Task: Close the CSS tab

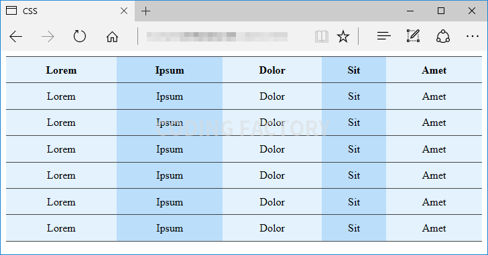Action: [x=124, y=11]
